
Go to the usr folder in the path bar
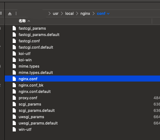[x=56, y=14]
